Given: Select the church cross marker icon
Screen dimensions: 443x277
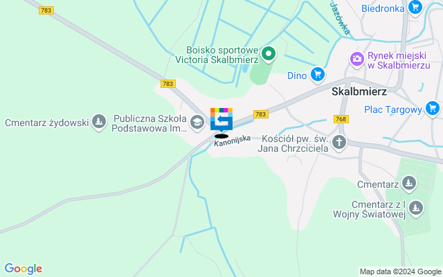Looking at the screenshot, I should (x=339, y=142).
